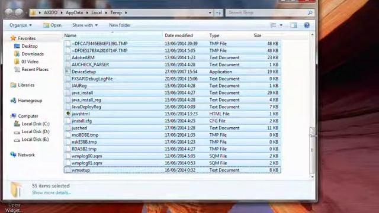Navigate to AppData in the address path
The width and height of the screenshot is (379, 213).
click(74, 12)
